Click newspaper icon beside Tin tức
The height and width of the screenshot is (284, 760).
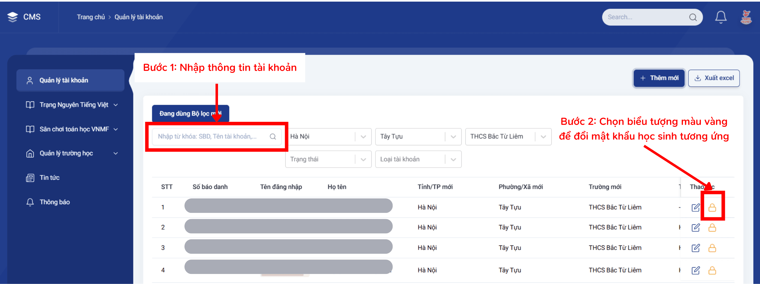[30, 178]
